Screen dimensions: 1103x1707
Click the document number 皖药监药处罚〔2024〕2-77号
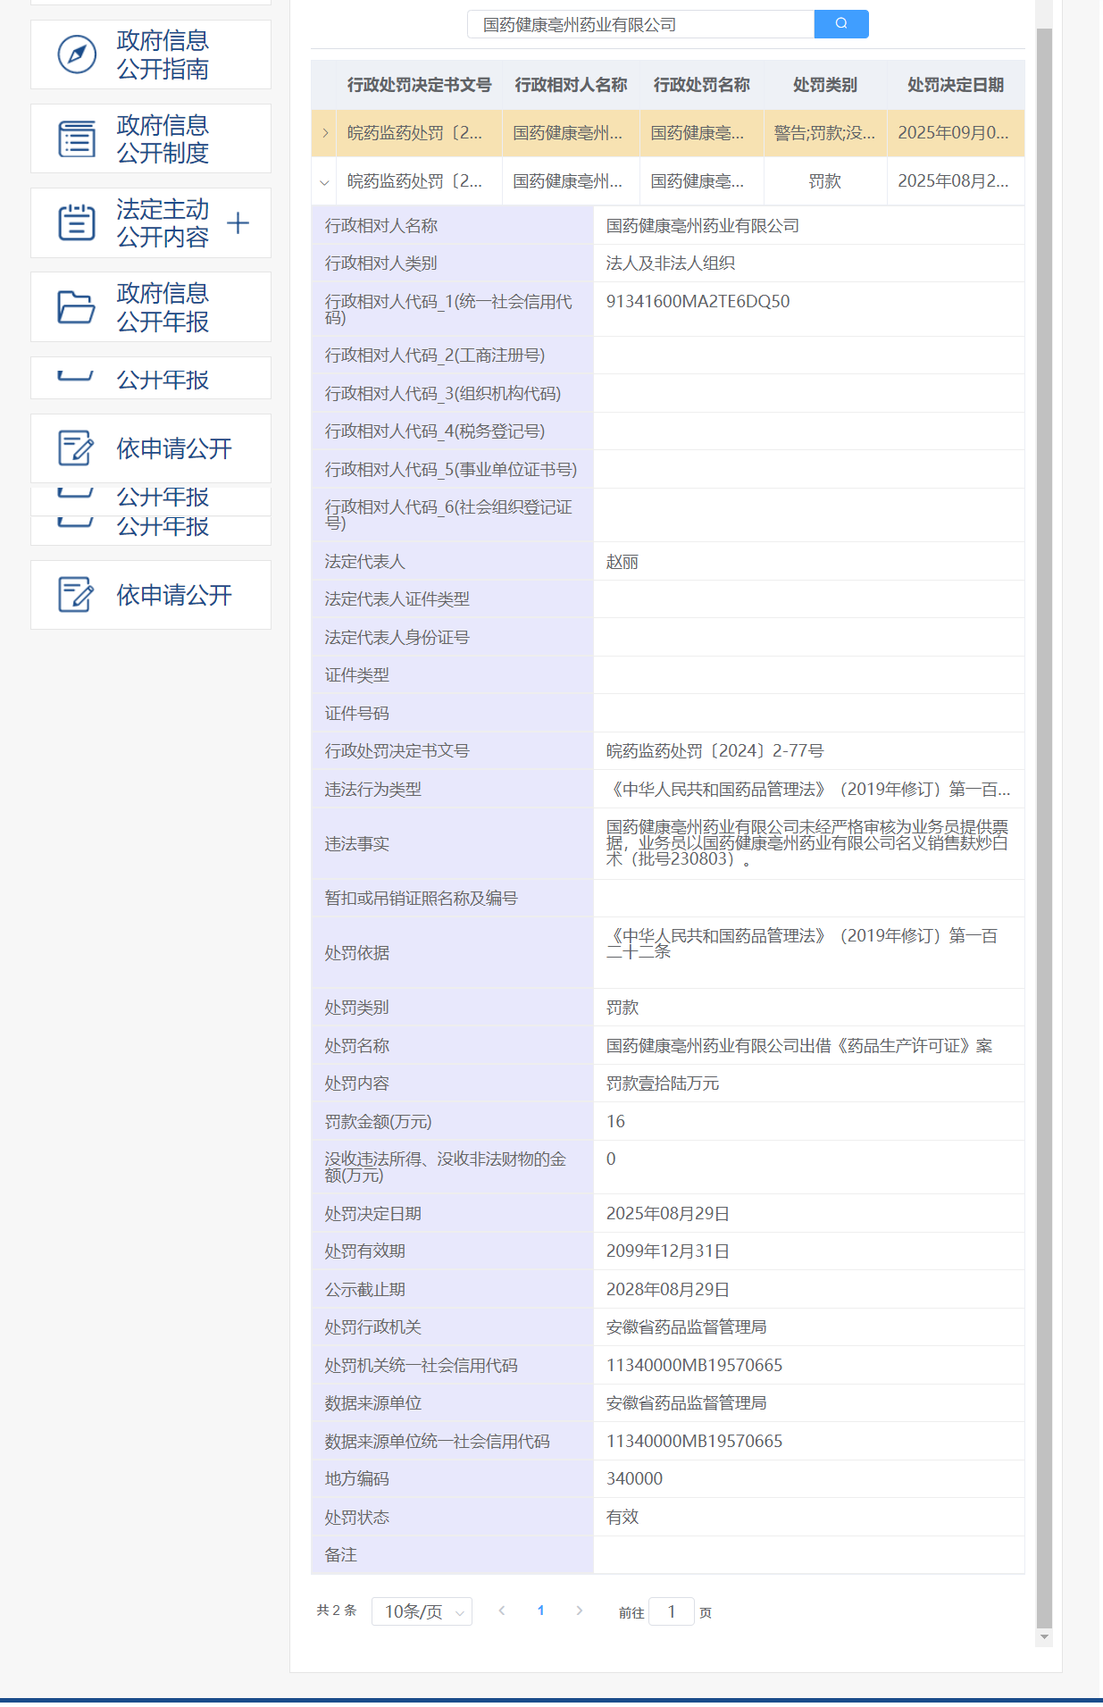coord(715,751)
